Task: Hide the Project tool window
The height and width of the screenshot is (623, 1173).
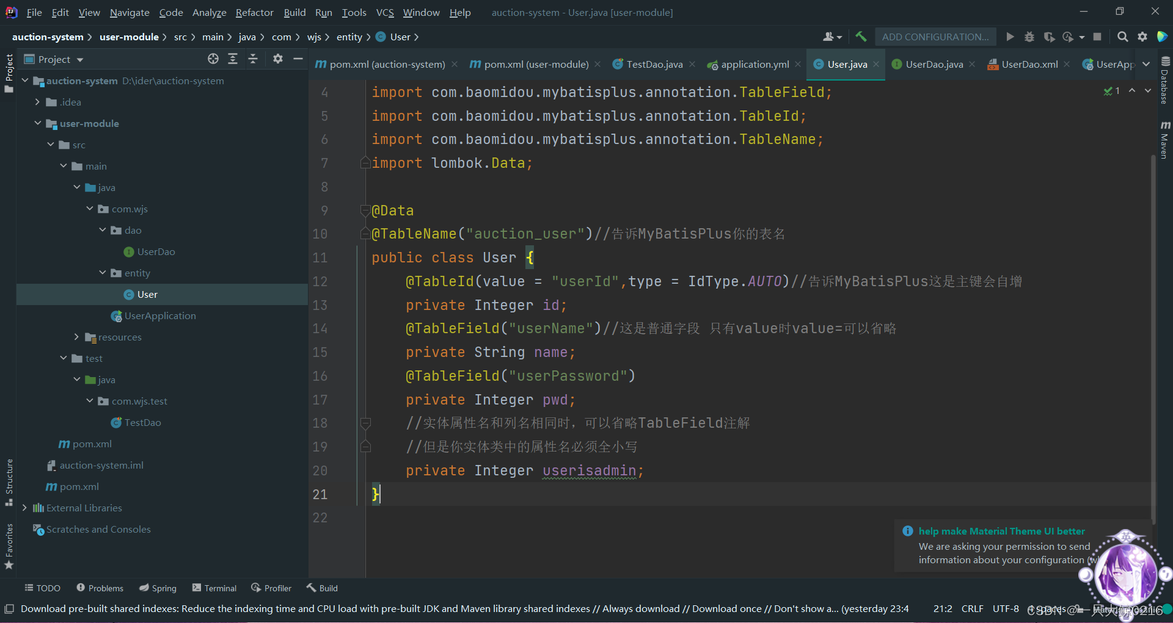Action: 298,59
